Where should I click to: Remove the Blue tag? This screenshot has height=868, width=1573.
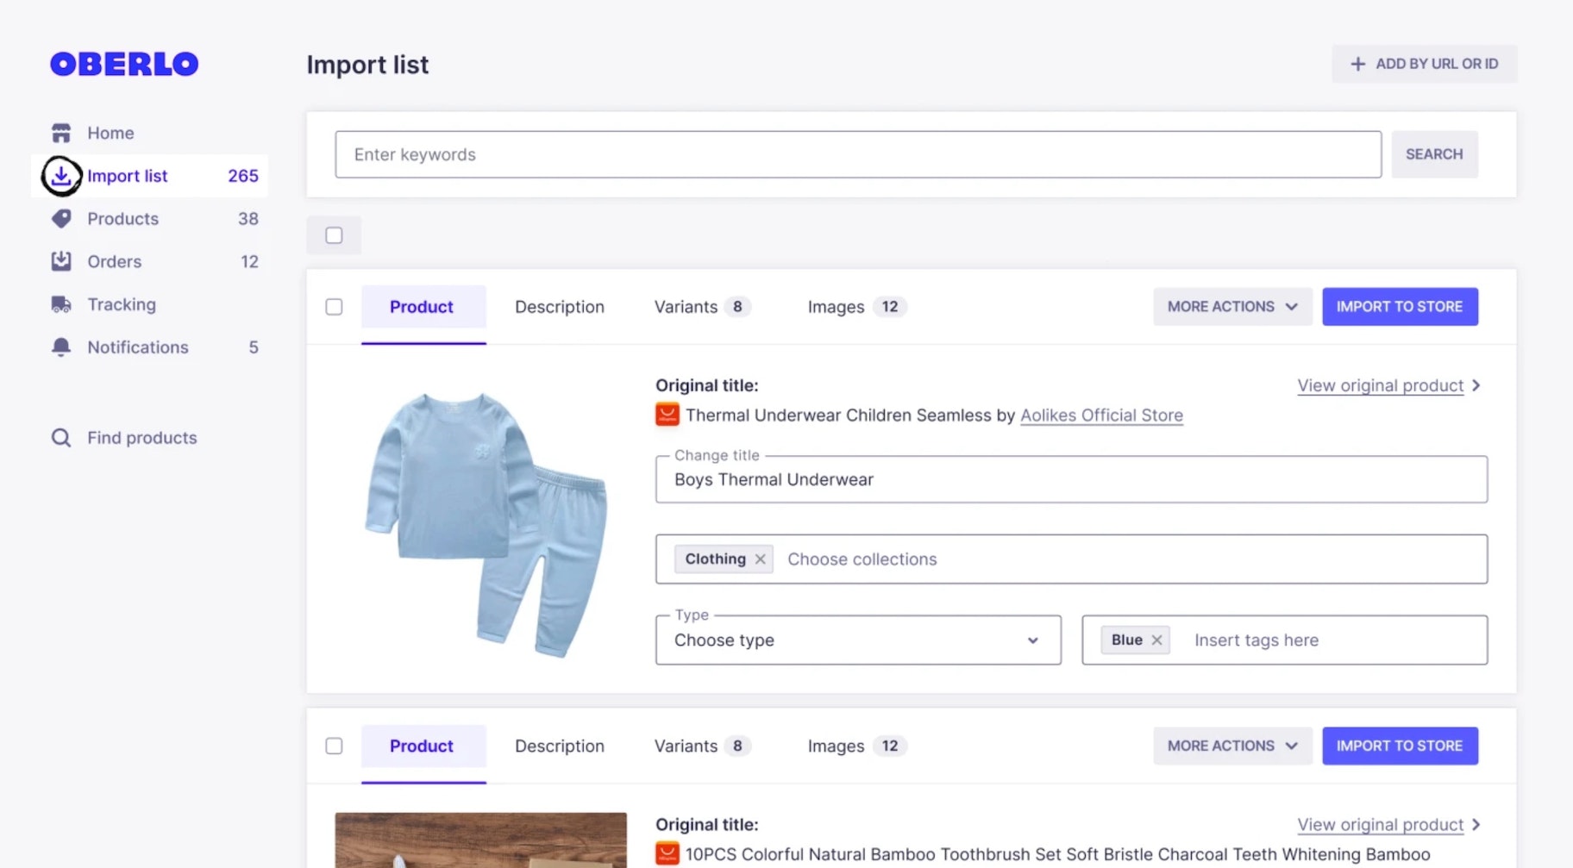(x=1156, y=640)
